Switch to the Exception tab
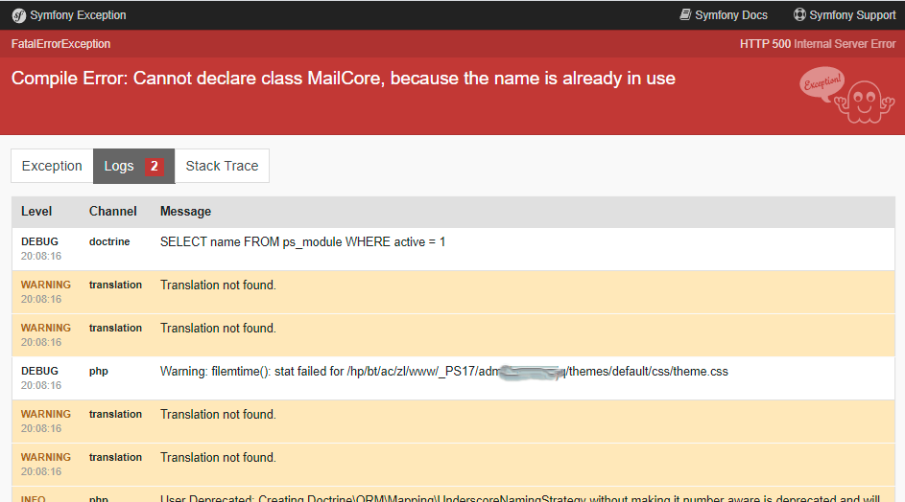905x502 pixels. [52, 166]
